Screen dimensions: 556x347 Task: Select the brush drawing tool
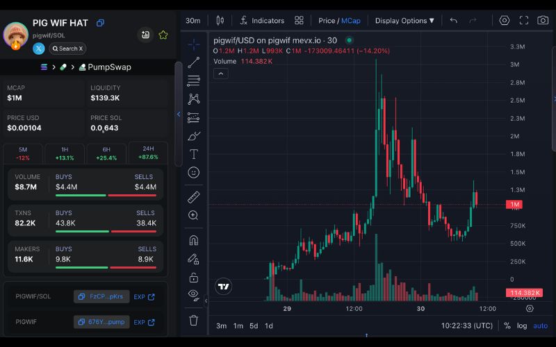pyautogui.click(x=194, y=136)
